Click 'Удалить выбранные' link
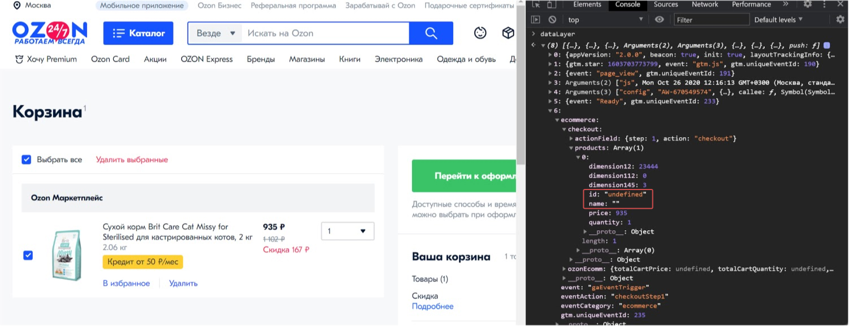 132,160
